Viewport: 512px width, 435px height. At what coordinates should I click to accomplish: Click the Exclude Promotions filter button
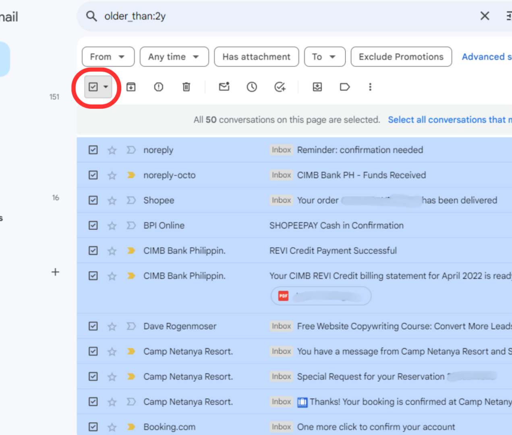tap(401, 56)
